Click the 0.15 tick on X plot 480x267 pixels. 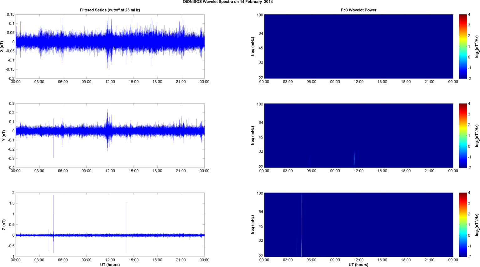(x=11, y=14)
